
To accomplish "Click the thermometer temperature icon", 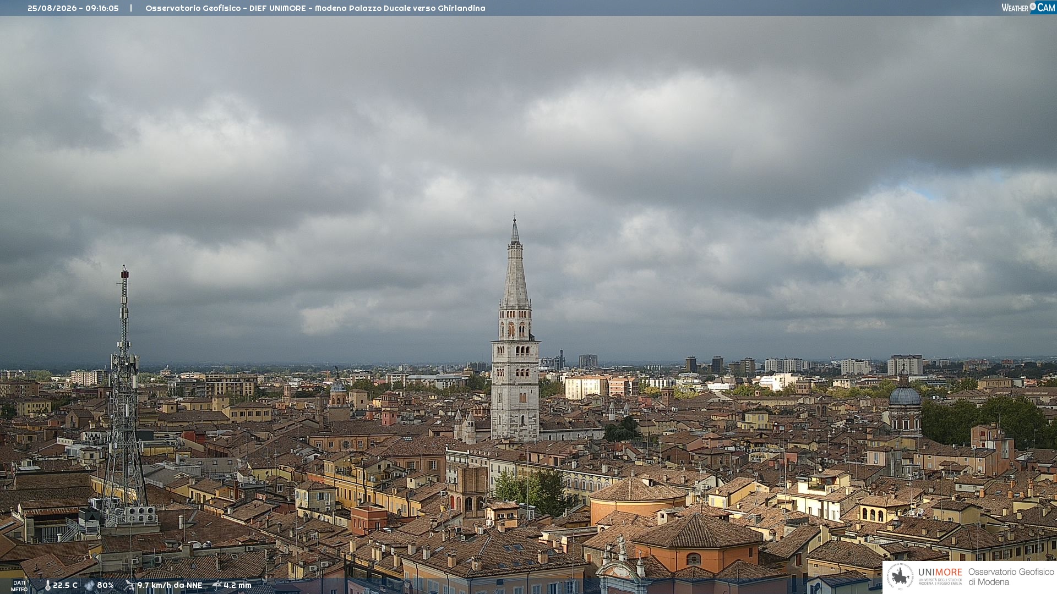I will click(48, 586).
